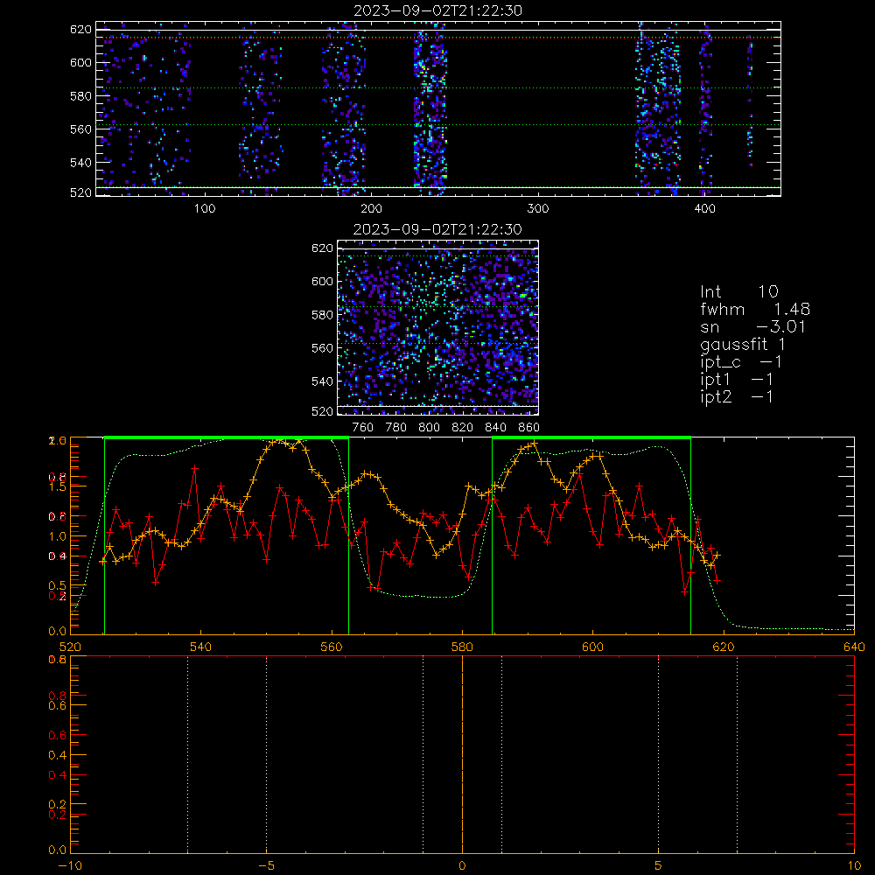875x875 pixels.
Task: Click the right green highlighted region bar
Action: [x=591, y=438]
